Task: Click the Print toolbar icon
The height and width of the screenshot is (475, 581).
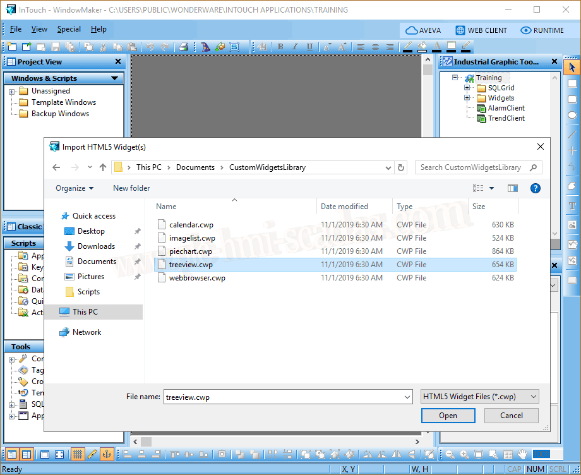Action: coord(183,47)
